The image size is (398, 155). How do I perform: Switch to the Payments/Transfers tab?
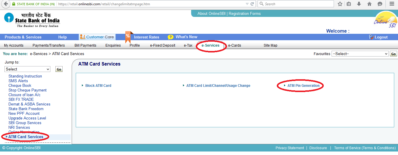49,45
